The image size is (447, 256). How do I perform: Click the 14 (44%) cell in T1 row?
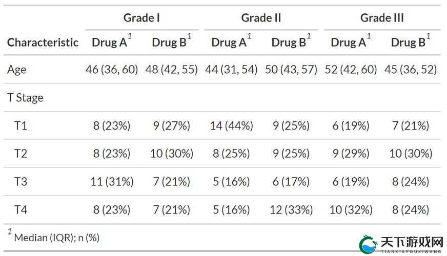point(232,125)
